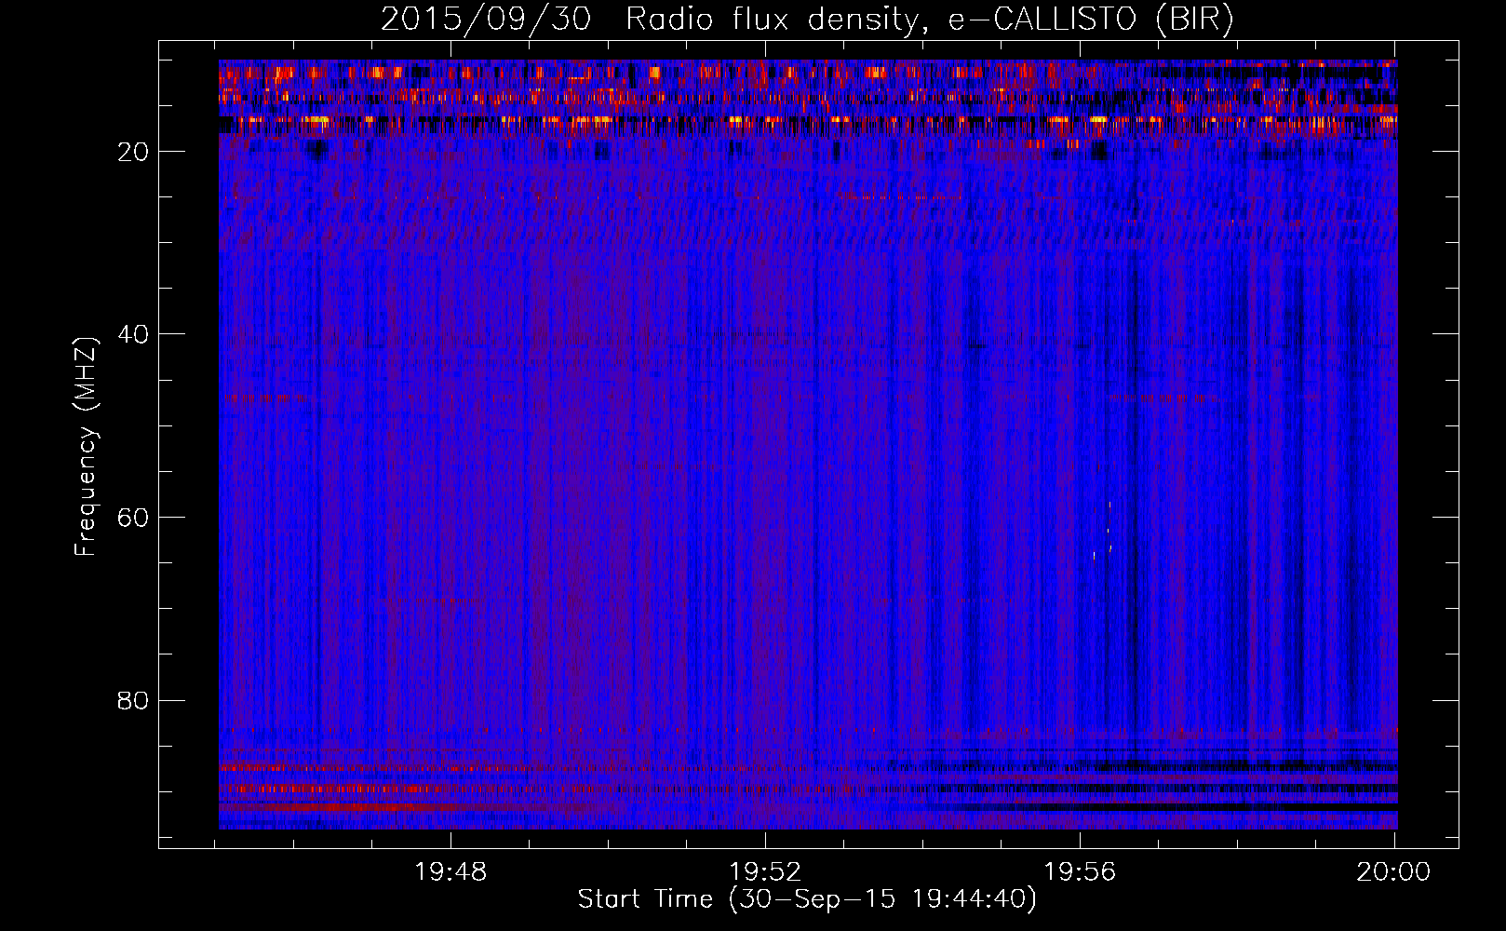Click the 19:48 time tick label

click(x=450, y=872)
